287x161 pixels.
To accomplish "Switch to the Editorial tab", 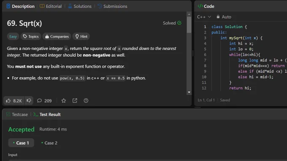I will pyautogui.click(x=51, y=6).
